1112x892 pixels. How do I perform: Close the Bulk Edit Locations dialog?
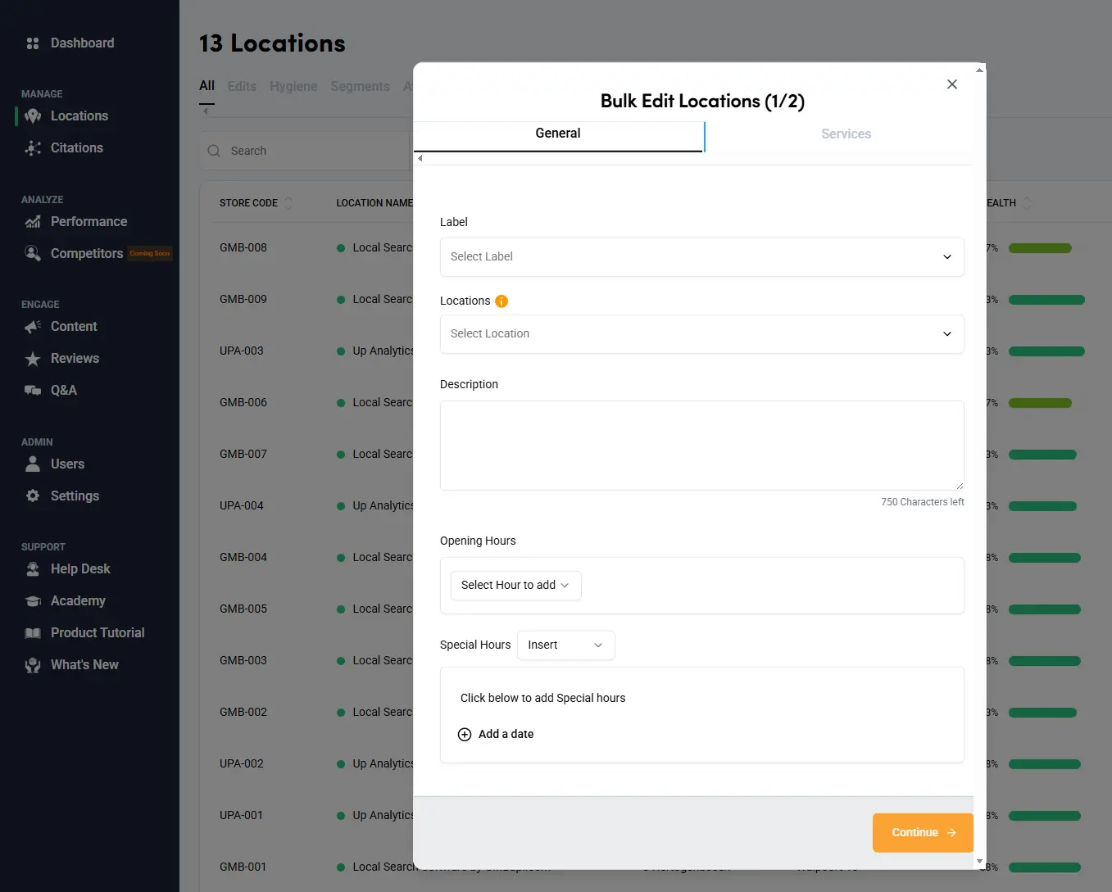click(x=952, y=84)
